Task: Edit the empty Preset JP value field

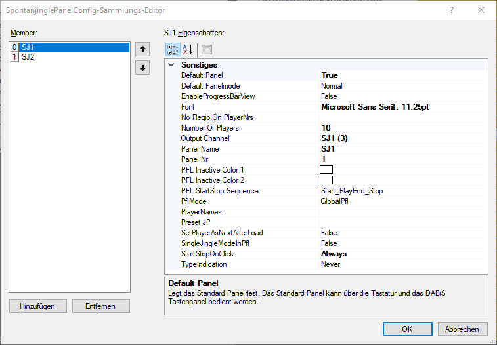Action: coord(403,222)
